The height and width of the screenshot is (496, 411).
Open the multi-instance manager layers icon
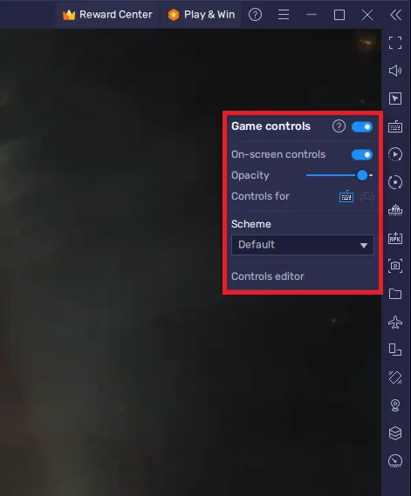pos(395,433)
